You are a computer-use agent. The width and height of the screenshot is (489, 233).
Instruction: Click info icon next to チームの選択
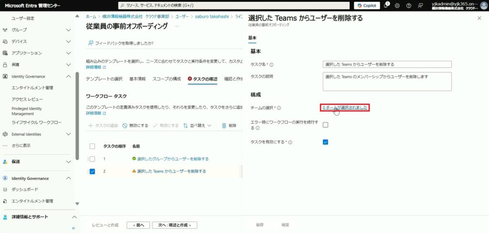279,108
